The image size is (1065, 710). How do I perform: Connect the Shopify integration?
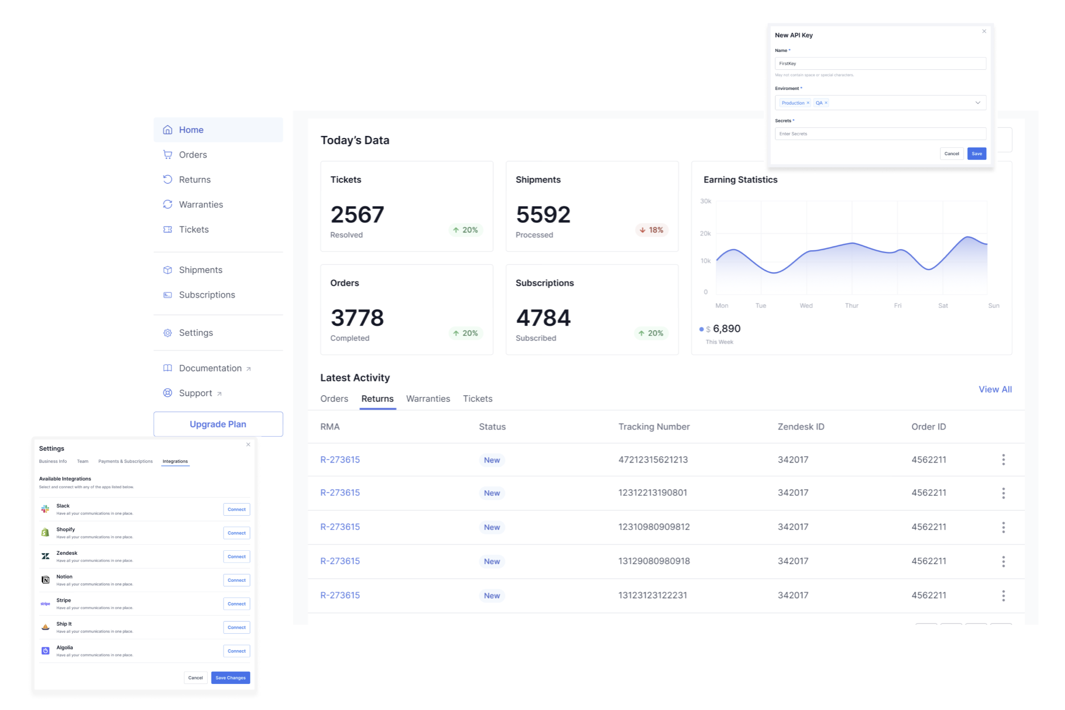(x=237, y=533)
